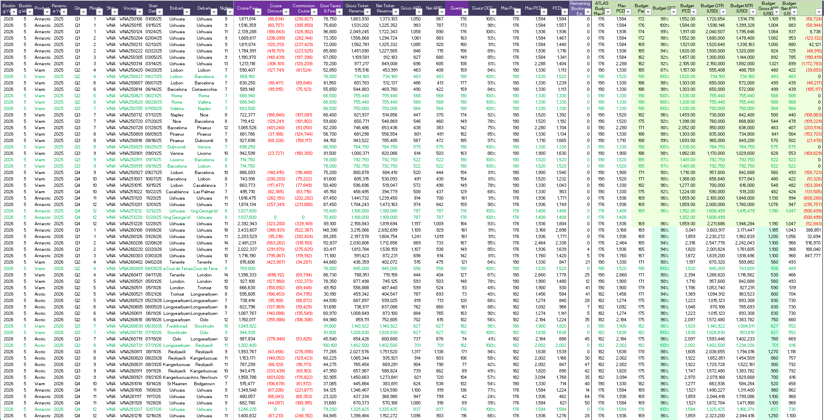Viewport: 824px width, 420px height.
Task: Open the Cruise Fare filter dropdown
Action: [x=258, y=12]
